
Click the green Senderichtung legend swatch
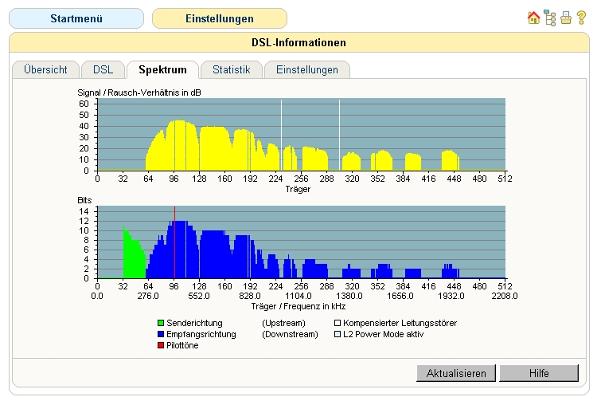[161, 323]
